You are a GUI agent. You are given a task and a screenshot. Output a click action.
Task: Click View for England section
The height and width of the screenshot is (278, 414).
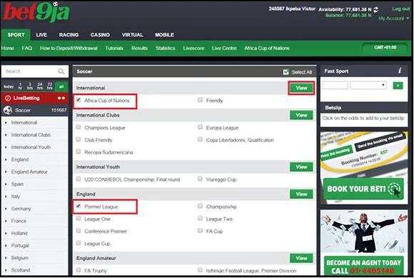pyautogui.click(x=301, y=194)
